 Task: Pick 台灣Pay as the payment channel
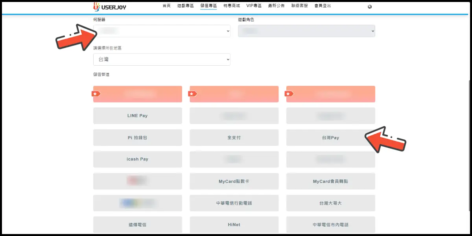pos(331,138)
